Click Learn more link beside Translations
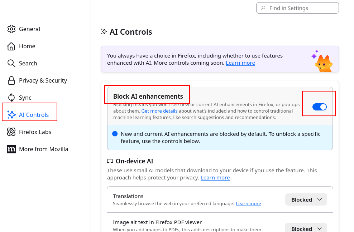Viewport: 354px width, 232px height. pyautogui.click(x=248, y=203)
